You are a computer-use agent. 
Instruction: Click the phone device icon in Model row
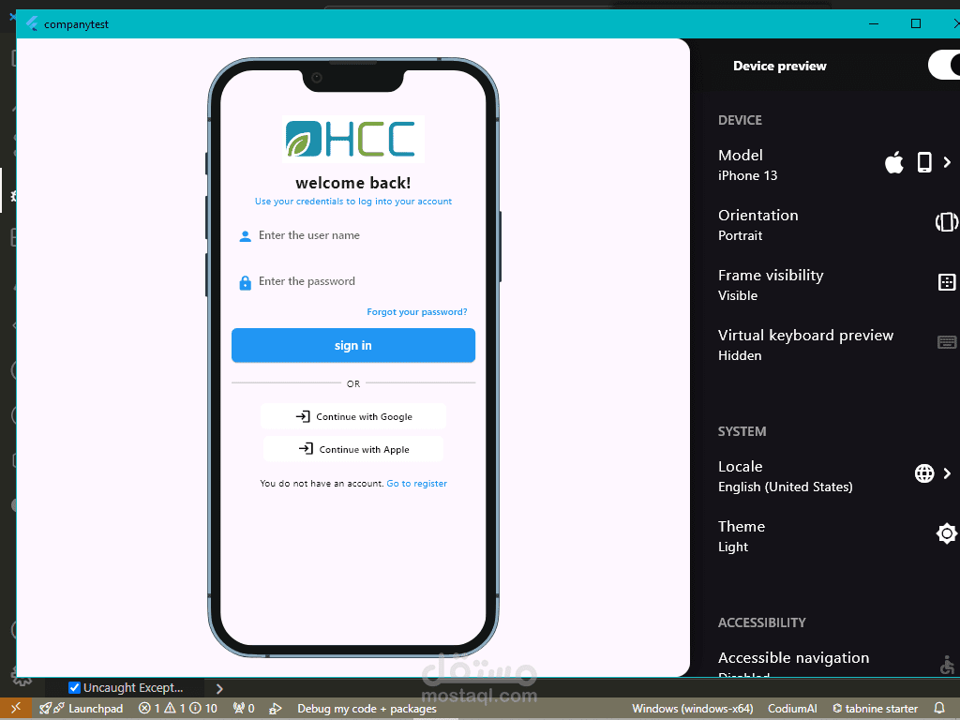[924, 162]
